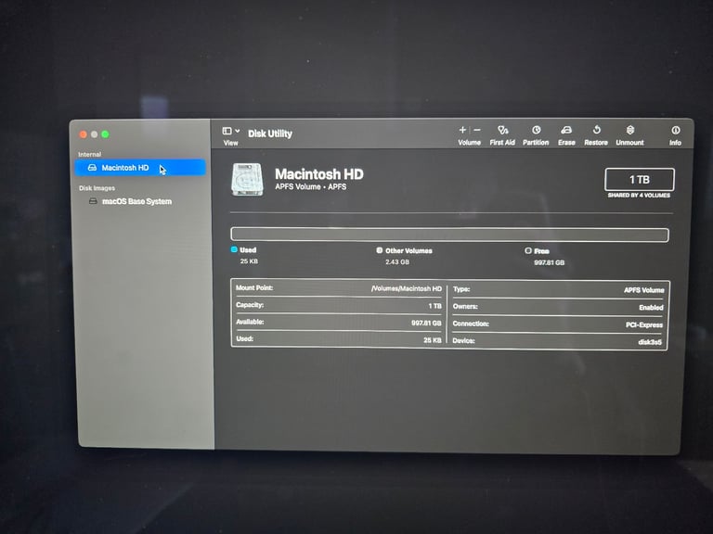Click the Restore toolbar icon
The width and height of the screenshot is (713, 534).
click(x=597, y=130)
